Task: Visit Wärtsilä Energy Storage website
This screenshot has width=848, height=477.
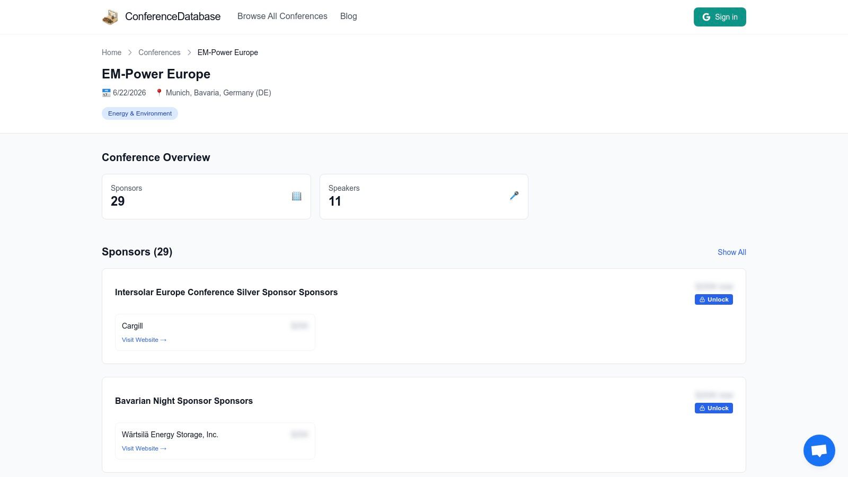Action: pyautogui.click(x=144, y=448)
